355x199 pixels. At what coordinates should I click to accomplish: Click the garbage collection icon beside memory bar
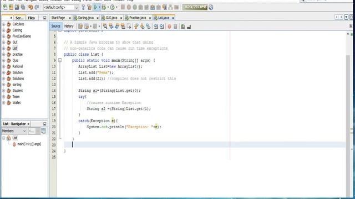point(211,7)
